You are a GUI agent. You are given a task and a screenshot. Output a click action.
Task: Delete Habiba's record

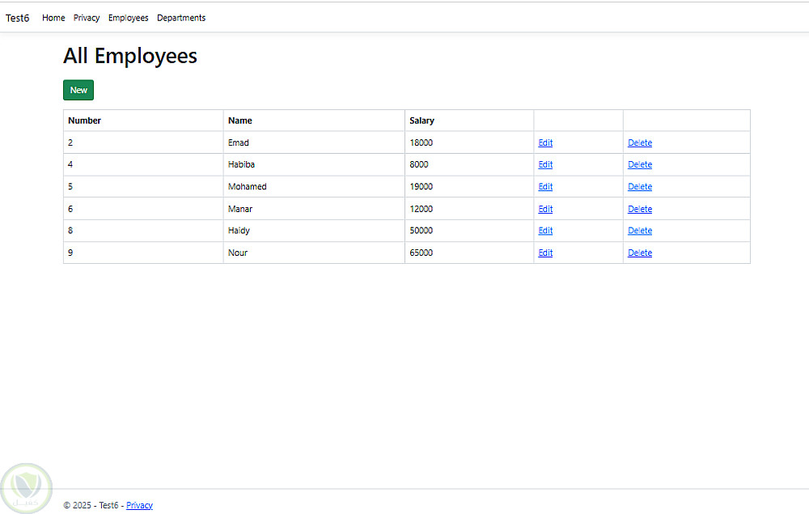[639, 165]
